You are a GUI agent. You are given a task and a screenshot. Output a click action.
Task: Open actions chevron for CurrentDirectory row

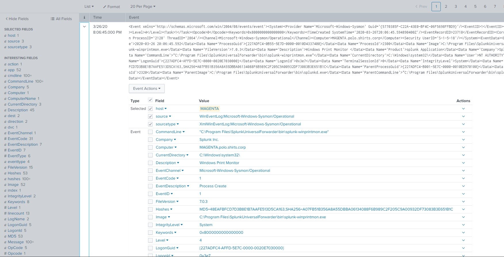[463, 155]
